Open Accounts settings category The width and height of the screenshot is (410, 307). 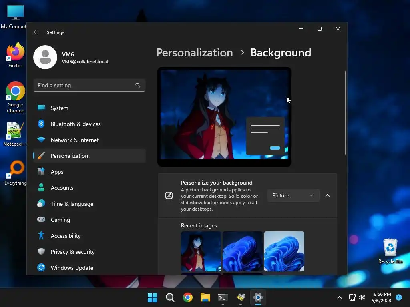coord(89,188)
